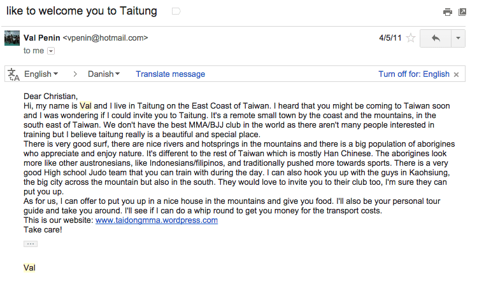This screenshot has width=477, height=282.
Task: Click the arrow between the language selectors
Action: pos(75,74)
